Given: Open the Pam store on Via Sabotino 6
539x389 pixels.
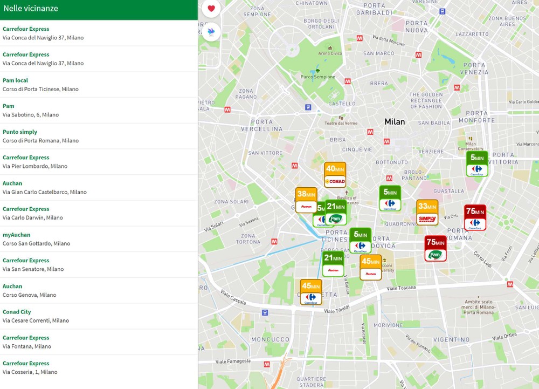Looking at the screenshot, I should [x=99, y=111].
